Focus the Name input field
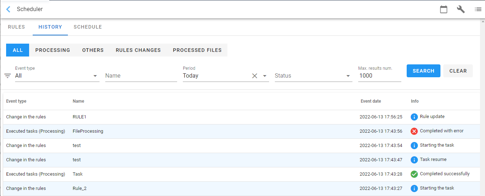485x196 pixels. 141,76
